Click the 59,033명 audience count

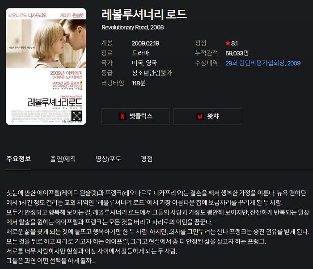(x=237, y=53)
